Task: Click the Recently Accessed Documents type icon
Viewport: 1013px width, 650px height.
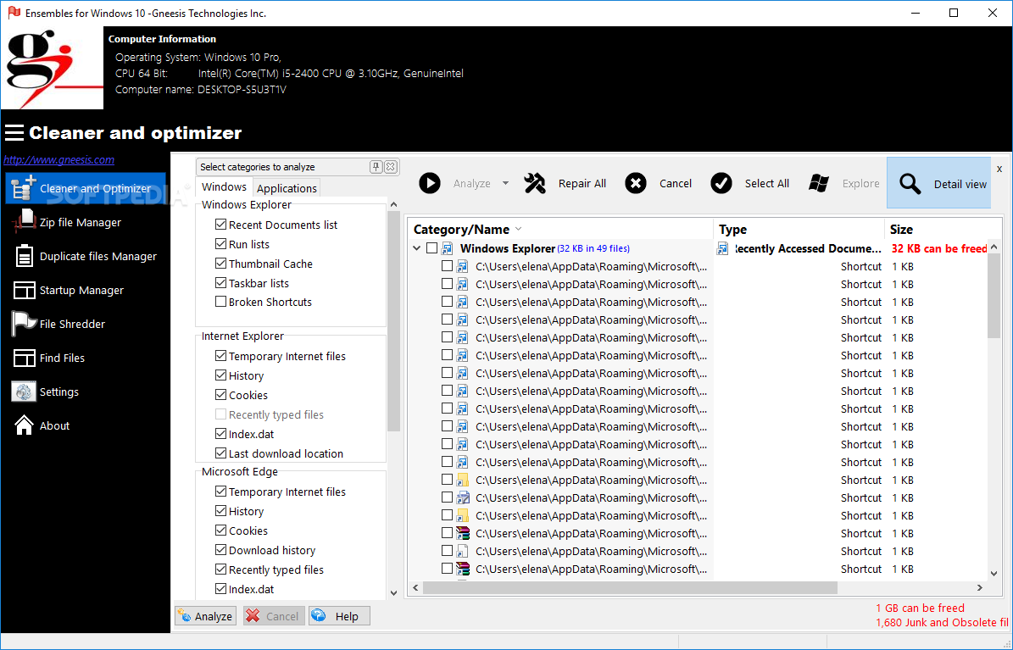Action: pos(723,249)
